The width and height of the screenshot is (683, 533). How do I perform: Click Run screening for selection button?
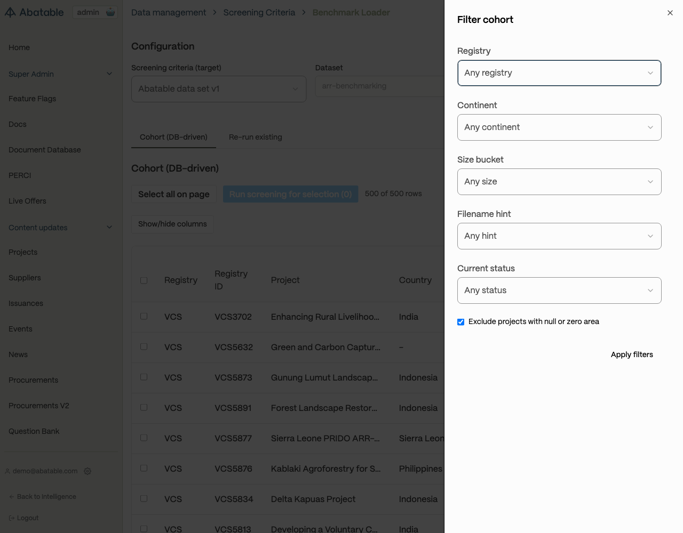pos(290,194)
